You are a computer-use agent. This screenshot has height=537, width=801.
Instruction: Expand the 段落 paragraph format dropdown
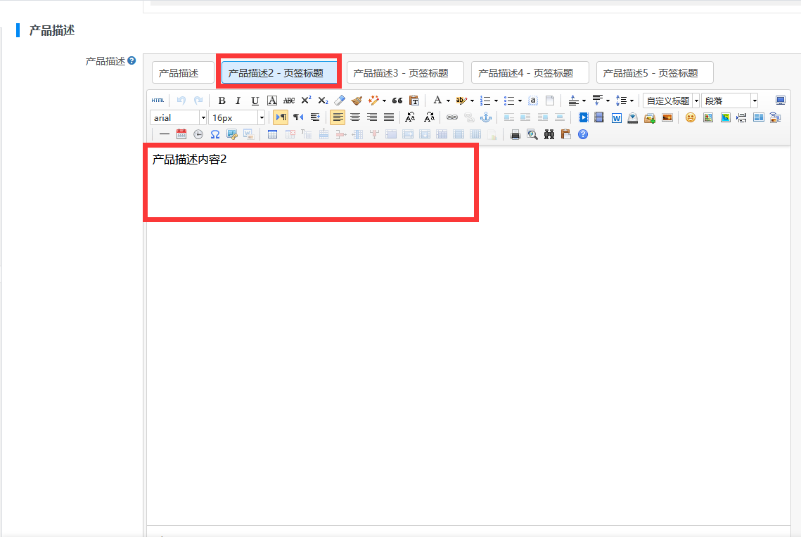click(x=755, y=101)
